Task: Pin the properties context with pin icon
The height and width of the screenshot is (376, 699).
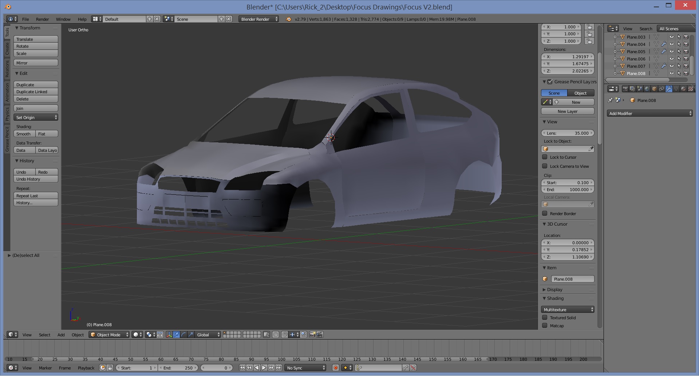Action: coord(611,100)
